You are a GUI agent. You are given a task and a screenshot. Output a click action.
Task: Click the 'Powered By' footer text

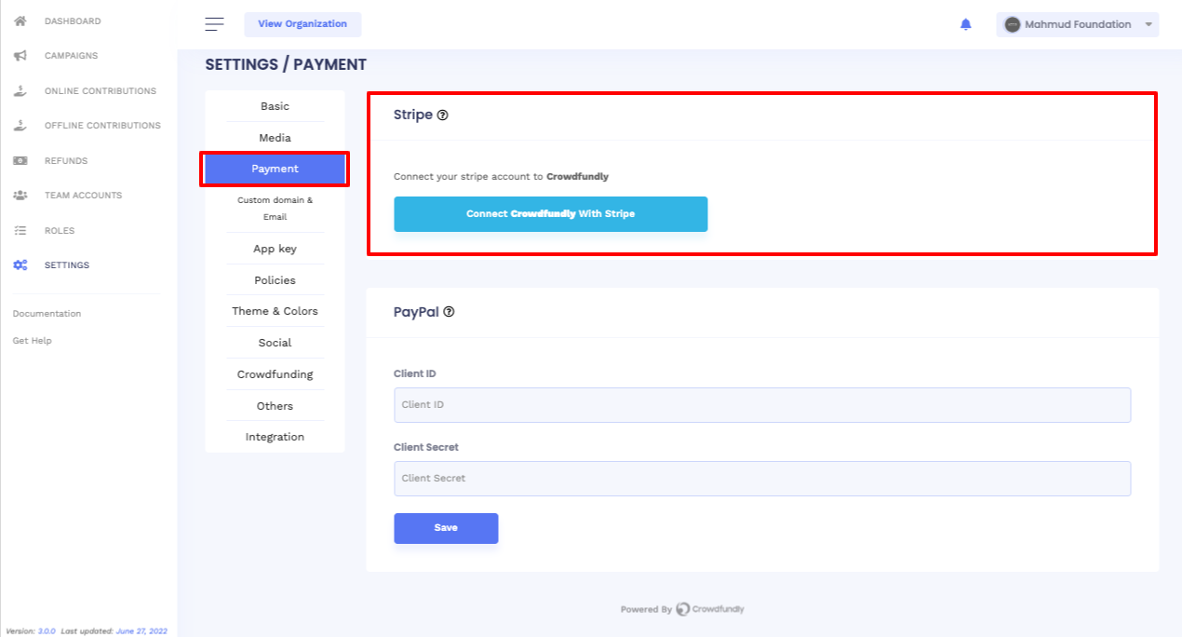coord(646,610)
